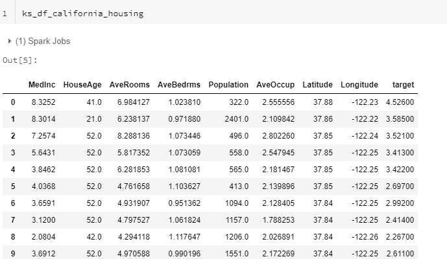The image size is (447, 259).
Task: Select the HouseAge column header
Action: [82, 85]
